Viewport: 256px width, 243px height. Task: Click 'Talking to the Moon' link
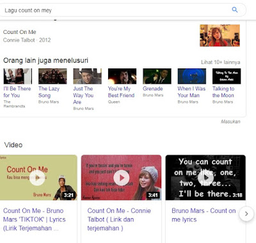(223, 92)
